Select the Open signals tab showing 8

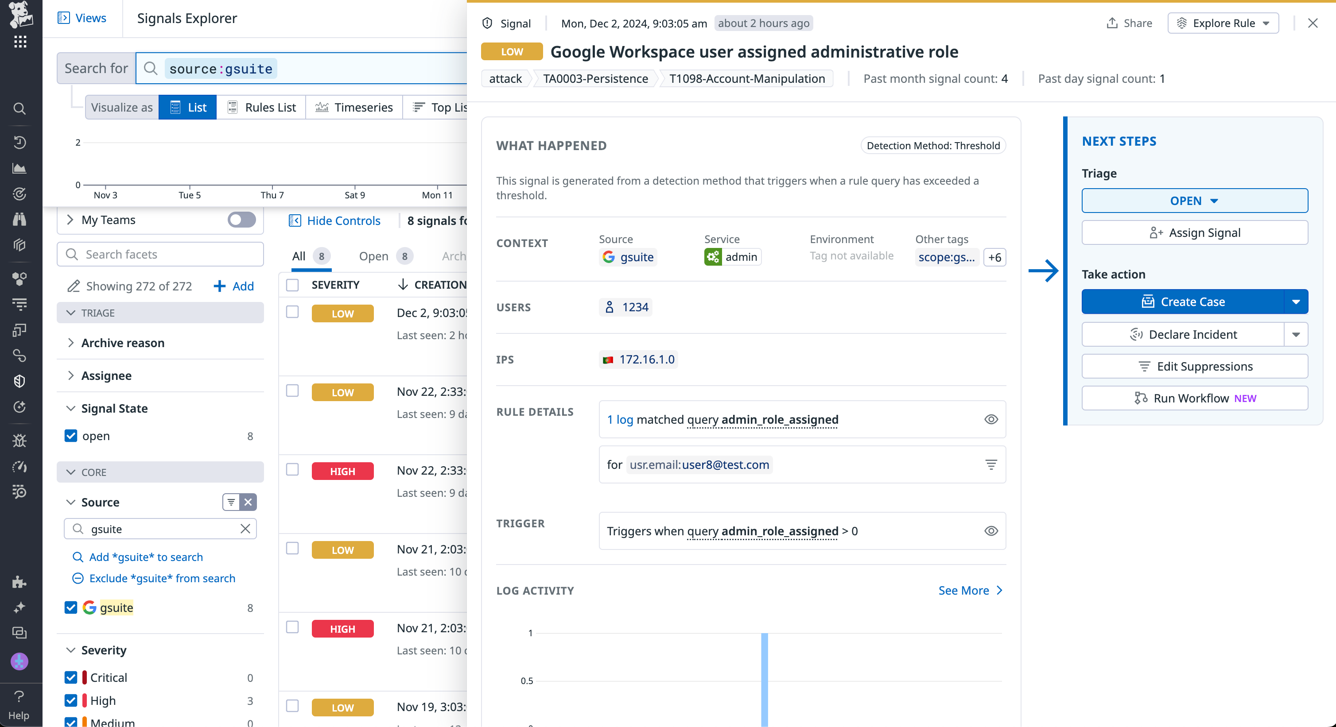[x=373, y=256]
